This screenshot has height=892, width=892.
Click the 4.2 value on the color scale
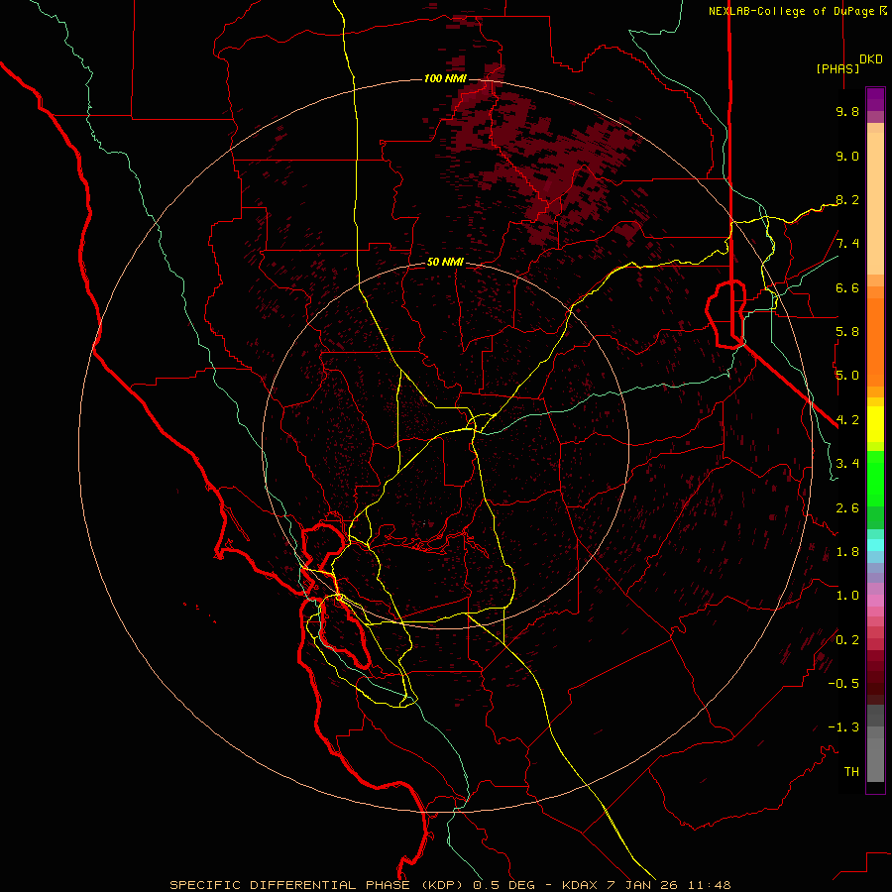(x=847, y=420)
